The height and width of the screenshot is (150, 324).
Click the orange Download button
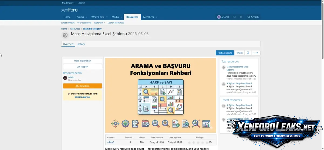click(x=83, y=86)
